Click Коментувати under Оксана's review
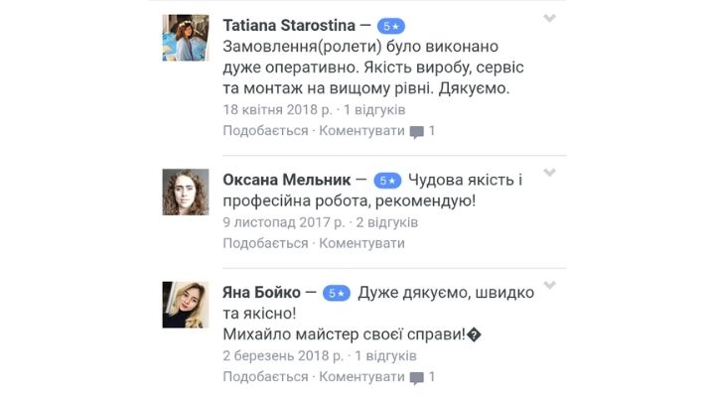The width and height of the screenshot is (715, 397). click(x=361, y=243)
